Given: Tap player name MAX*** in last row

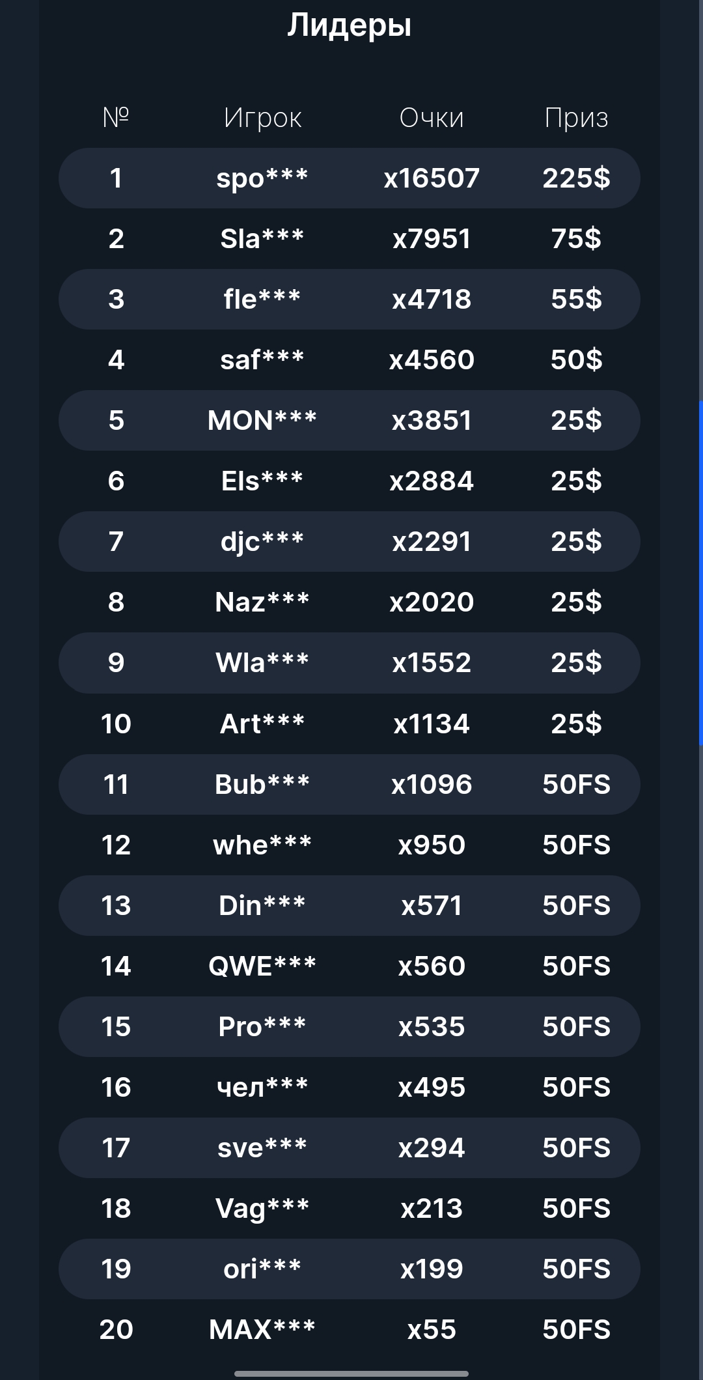Looking at the screenshot, I should 262,1329.
